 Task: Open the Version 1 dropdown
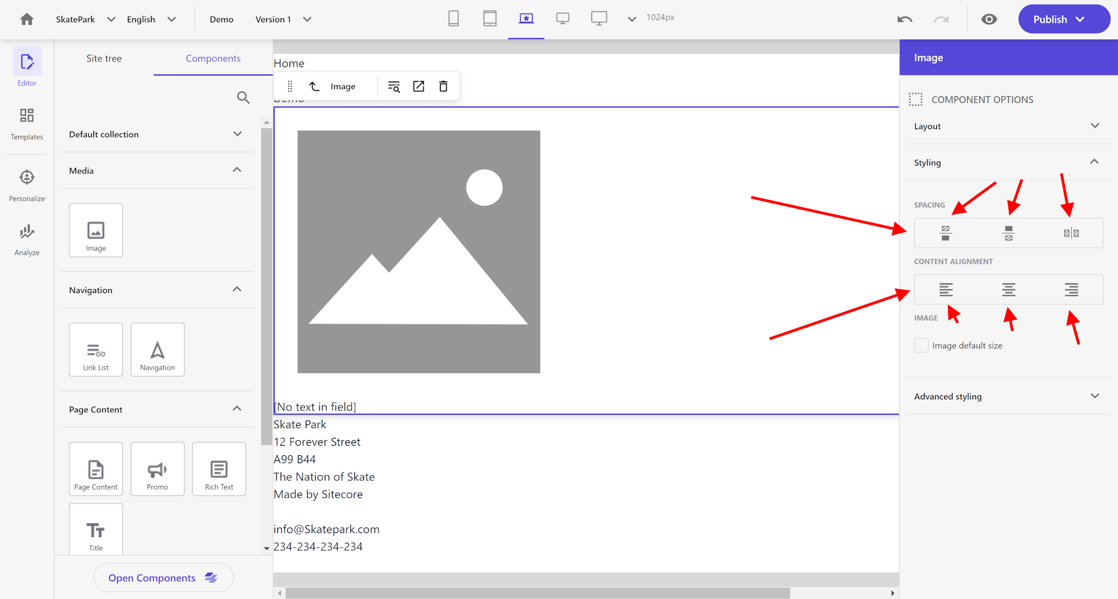click(x=307, y=18)
